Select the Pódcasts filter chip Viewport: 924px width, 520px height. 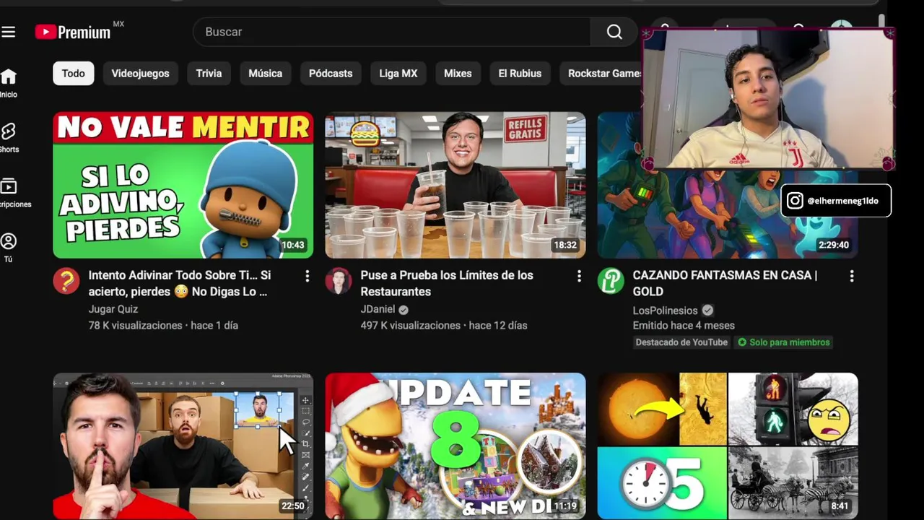[x=331, y=74]
